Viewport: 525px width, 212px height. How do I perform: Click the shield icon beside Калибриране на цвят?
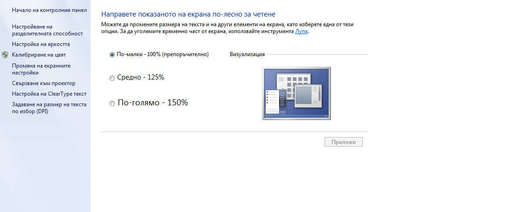point(5,55)
